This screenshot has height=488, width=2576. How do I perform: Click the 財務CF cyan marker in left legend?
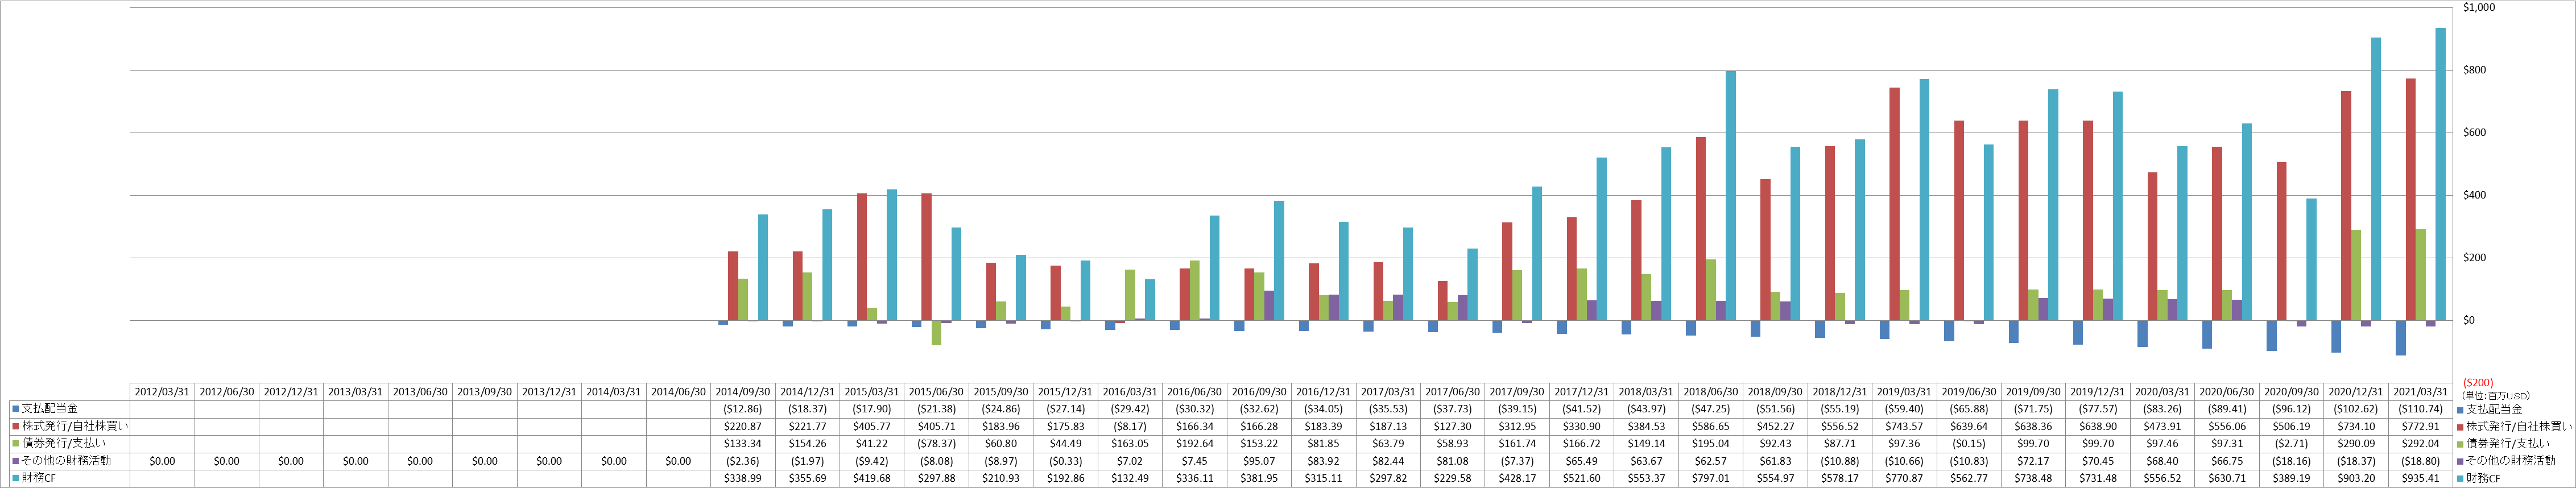coord(15,479)
